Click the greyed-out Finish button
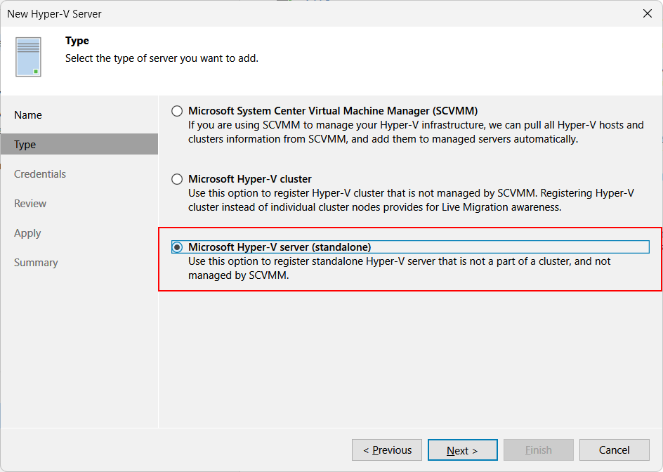The width and height of the screenshot is (663, 472). coord(538,450)
